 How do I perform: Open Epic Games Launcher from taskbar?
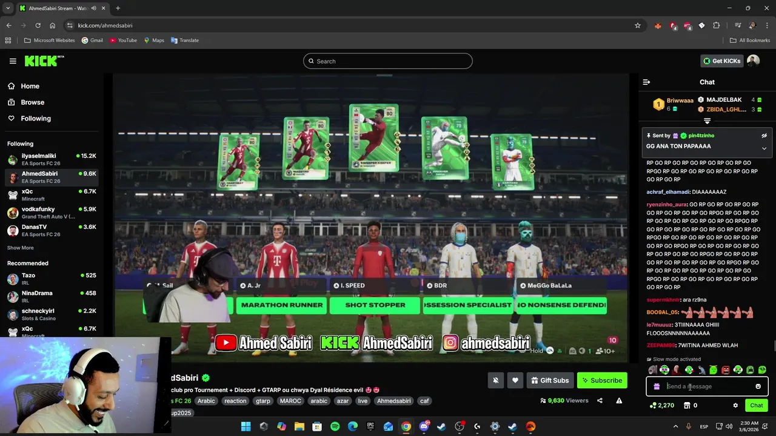(370, 426)
